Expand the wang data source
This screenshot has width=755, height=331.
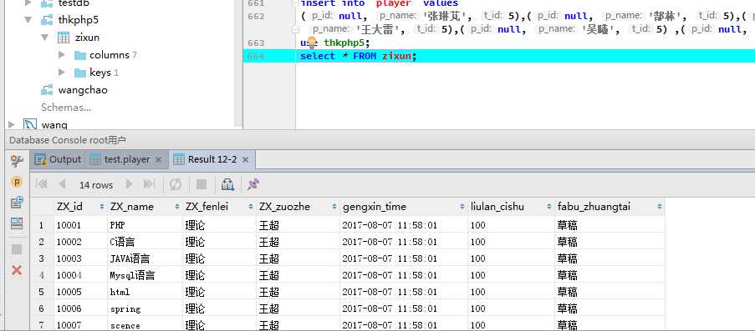12,125
